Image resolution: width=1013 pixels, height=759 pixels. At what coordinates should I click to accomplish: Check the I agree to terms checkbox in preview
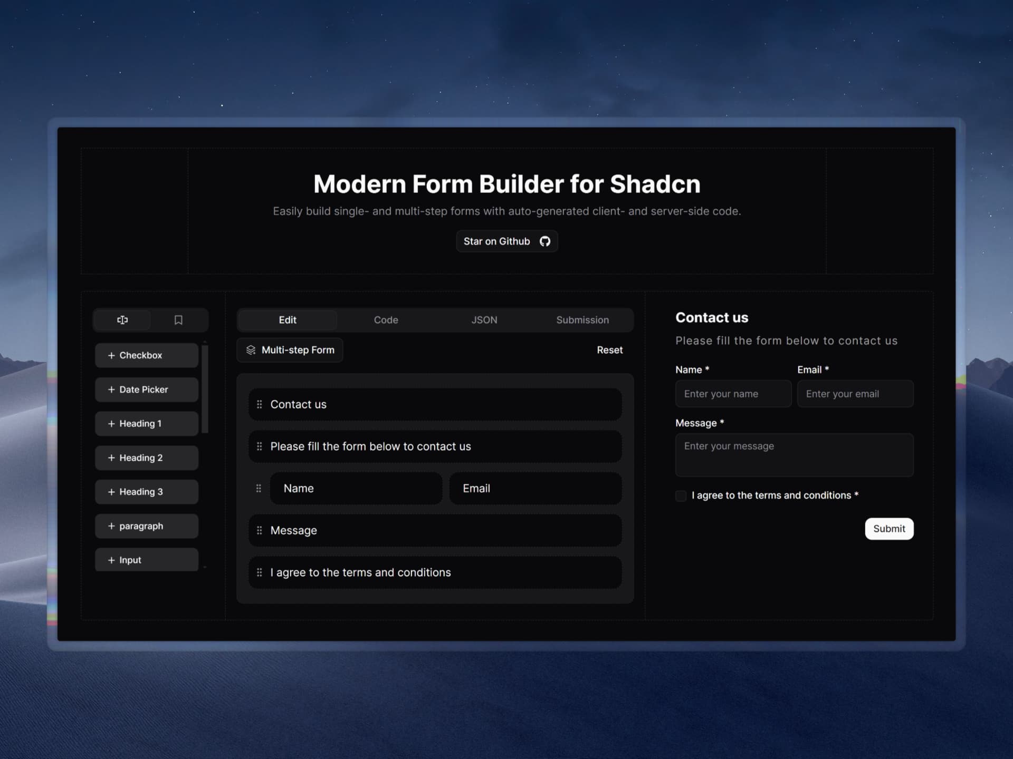click(681, 496)
